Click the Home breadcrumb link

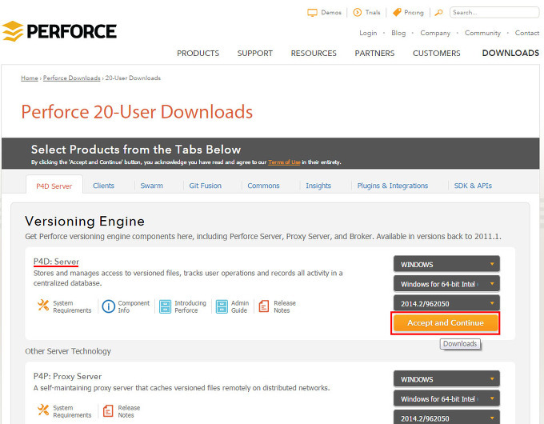point(30,78)
